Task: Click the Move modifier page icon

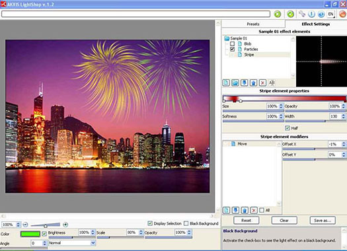Action: coord(233,144)
